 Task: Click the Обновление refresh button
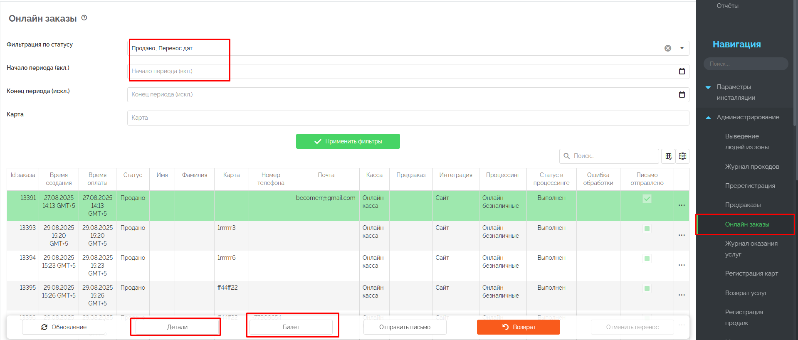[x=64, y=327]
